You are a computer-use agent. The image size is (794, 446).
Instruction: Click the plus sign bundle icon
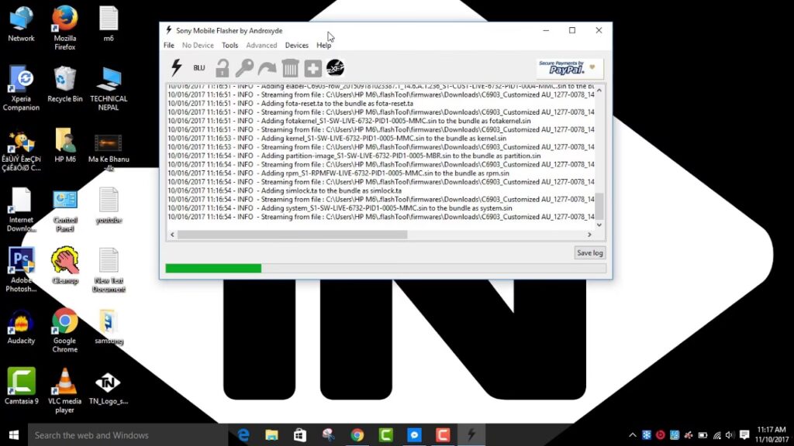(x=312, y=68)
